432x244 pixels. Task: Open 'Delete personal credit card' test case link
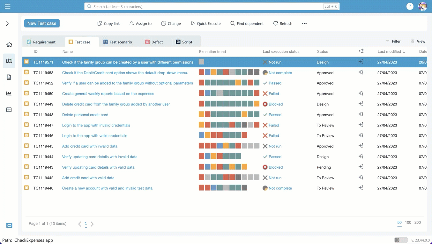85,115
